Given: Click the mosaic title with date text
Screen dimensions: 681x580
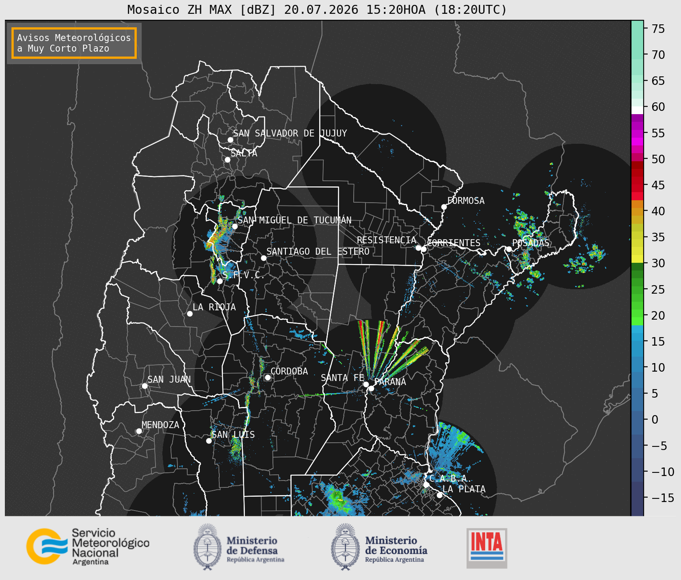Looking at the screenshot, I should tap(317, 9).
